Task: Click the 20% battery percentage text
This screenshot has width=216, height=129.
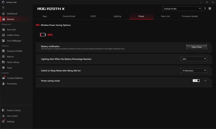Action: 50,35
